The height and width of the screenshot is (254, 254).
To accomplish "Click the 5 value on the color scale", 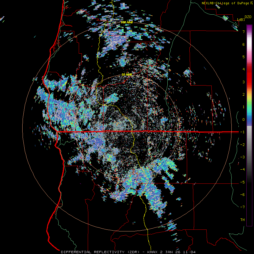I will pos(244,57).
